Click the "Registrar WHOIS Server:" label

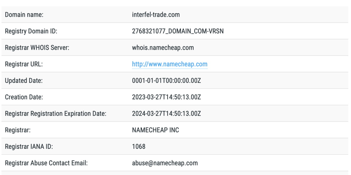(x=37, y=48)
